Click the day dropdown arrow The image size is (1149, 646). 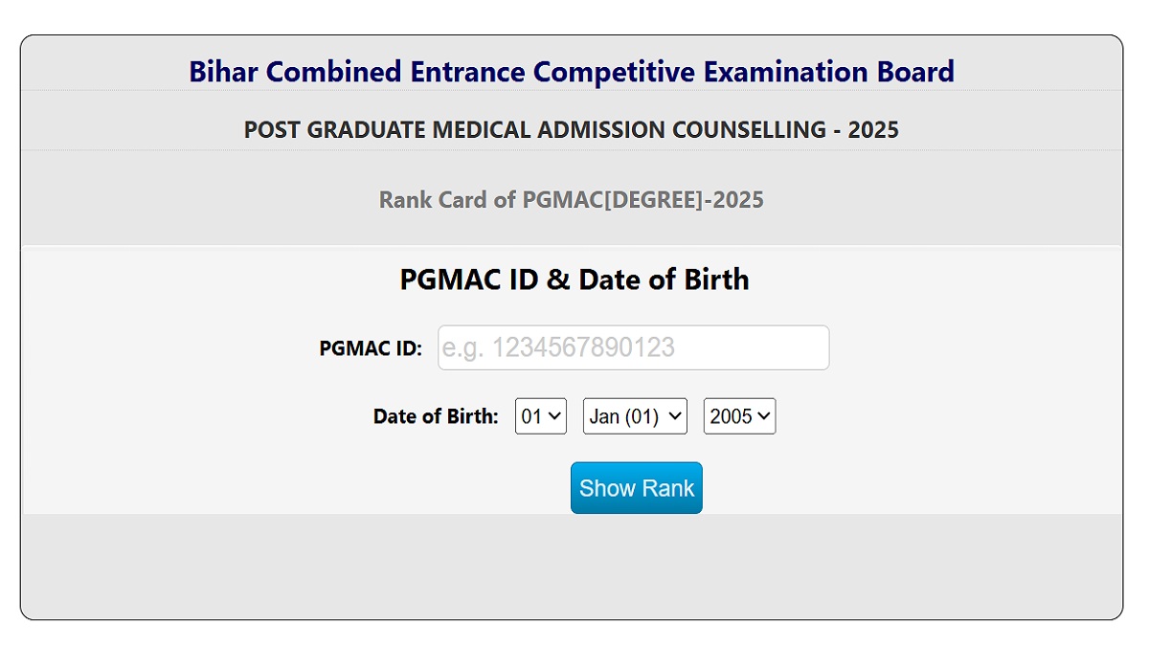click(x=557, y=415)
